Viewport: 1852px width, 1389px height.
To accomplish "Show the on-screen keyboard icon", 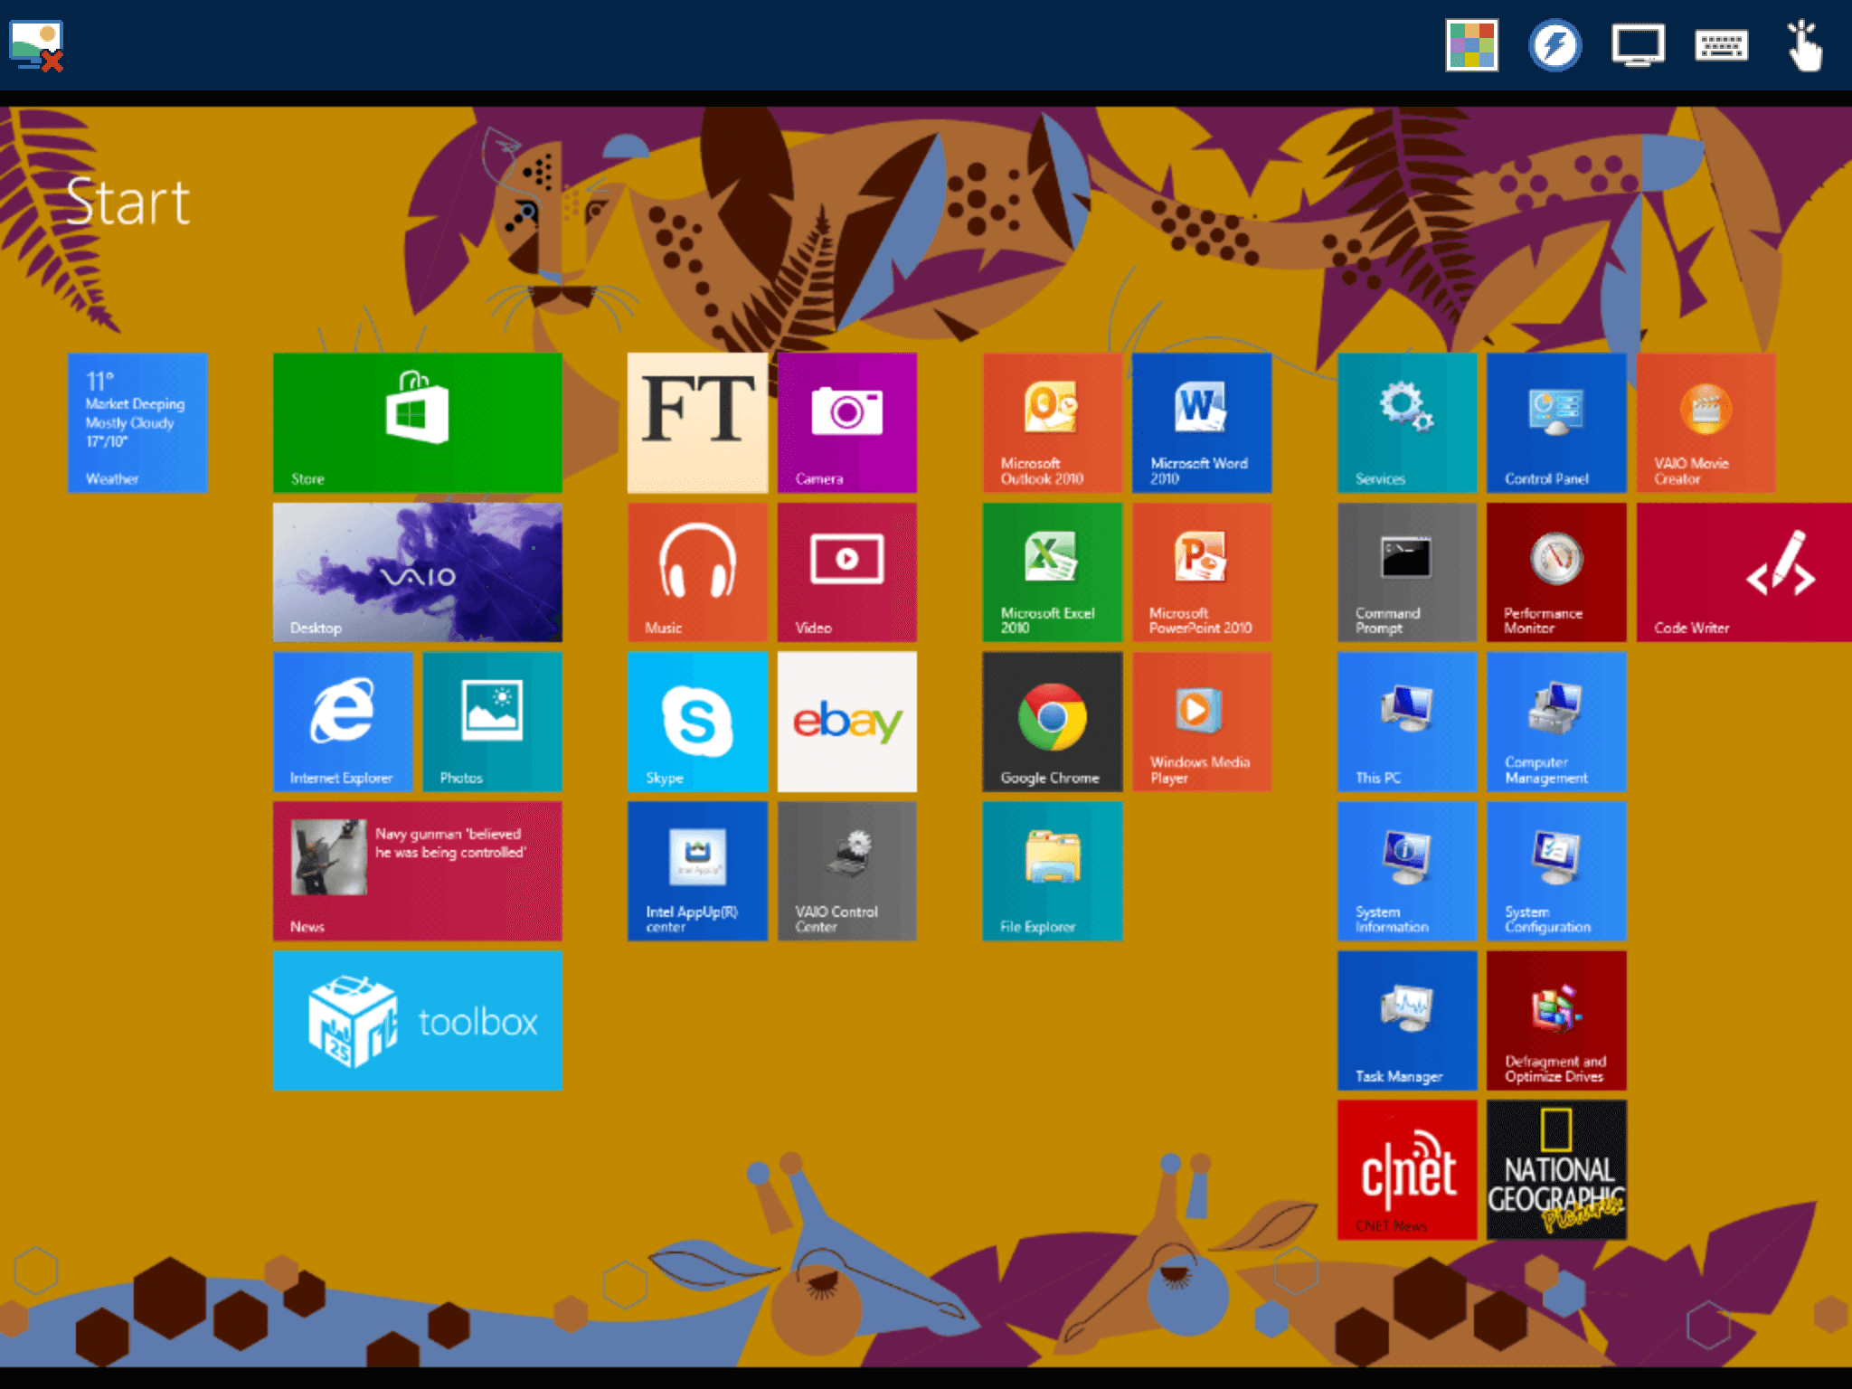I will click(1721, 45).
